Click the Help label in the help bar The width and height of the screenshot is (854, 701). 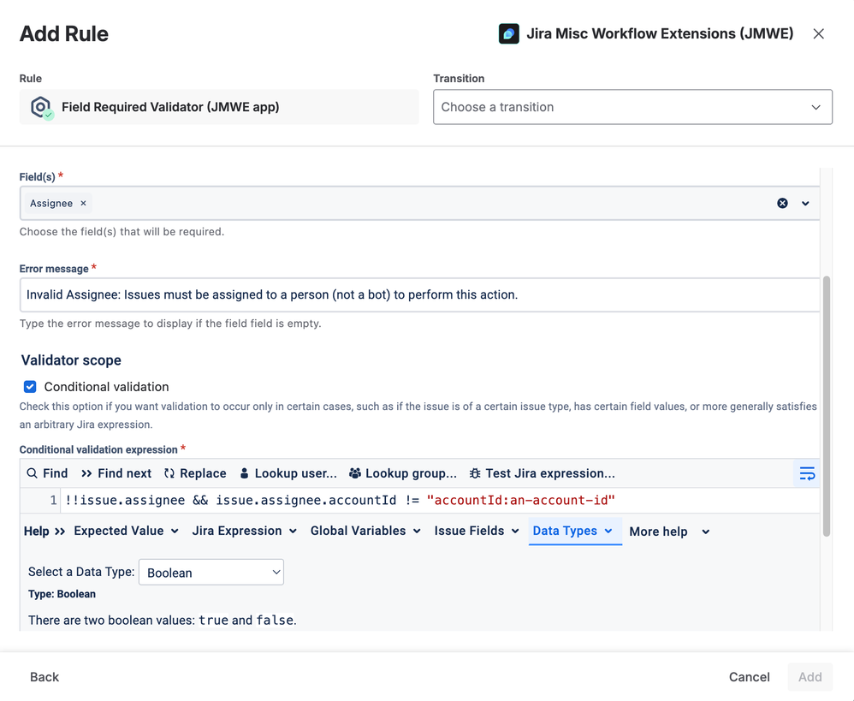pos(37,531)
